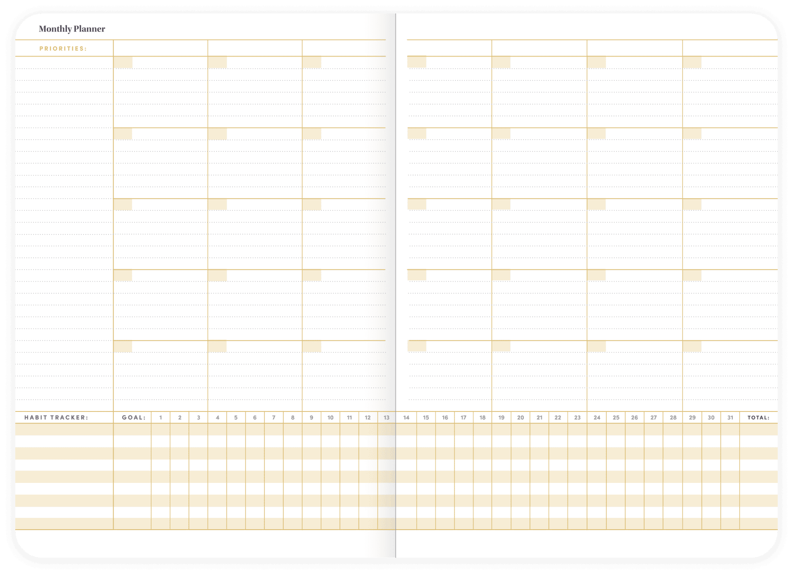Click the Monthly Planner title

click(x=72, y=29)
